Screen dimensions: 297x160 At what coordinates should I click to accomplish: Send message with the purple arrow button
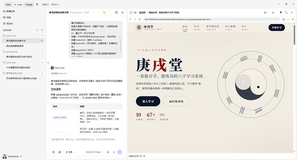click(x=120, y=152)
